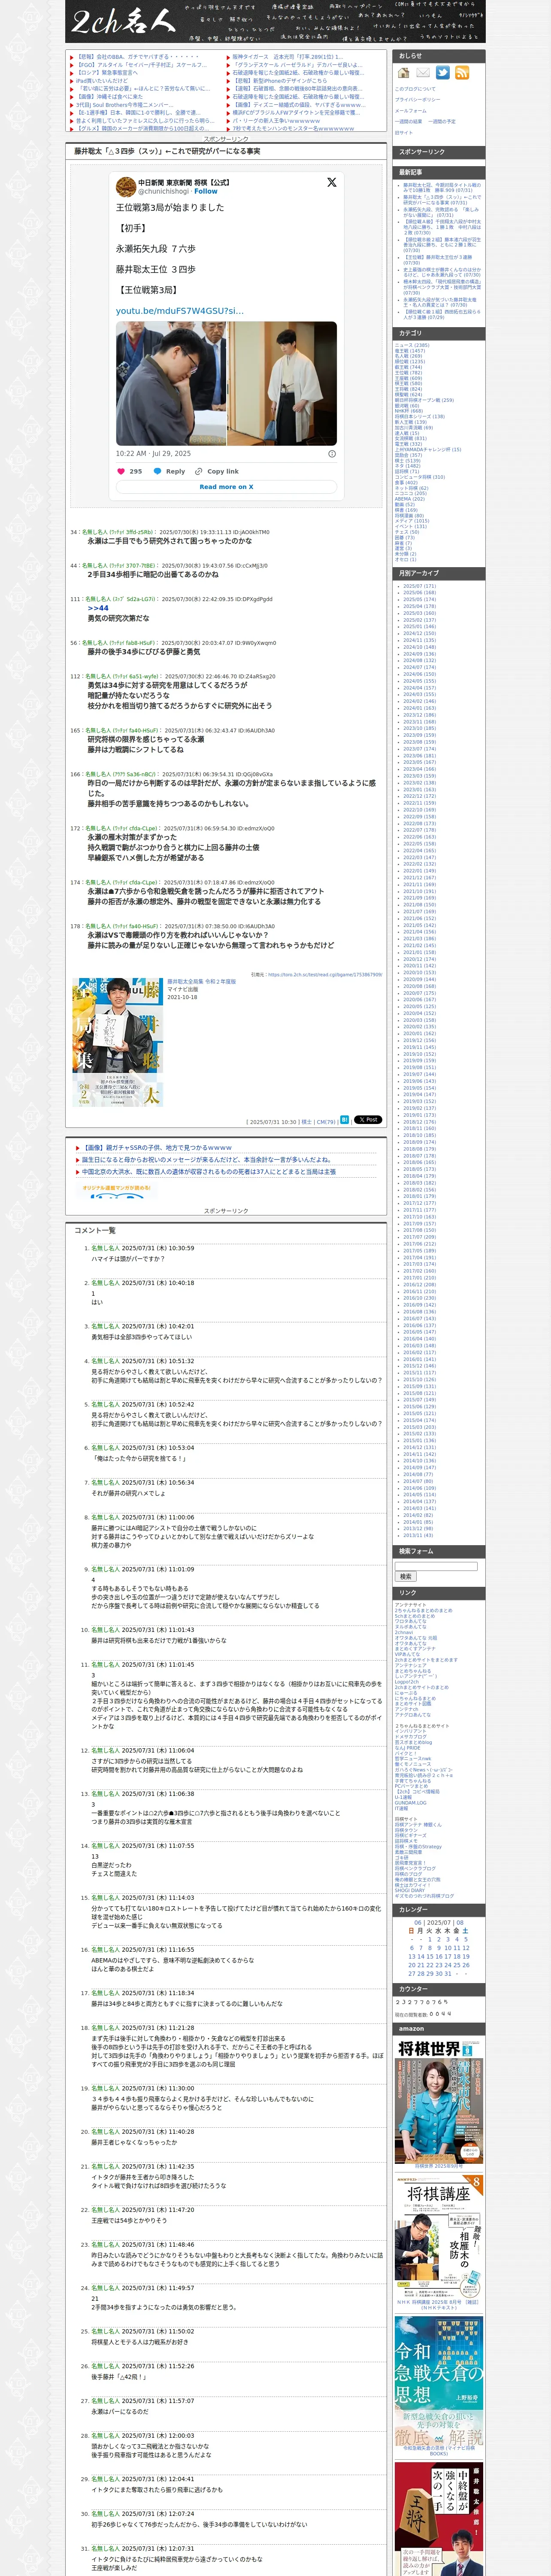The width and height of the screenshot is (551, 2576).
Task: Open CM(79) comment count link
Action: click(x=326, y=1122)
